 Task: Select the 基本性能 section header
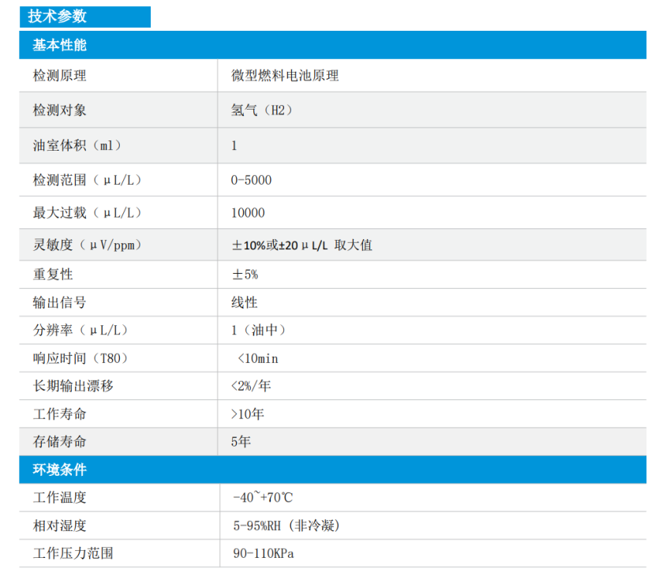(332, 45)
